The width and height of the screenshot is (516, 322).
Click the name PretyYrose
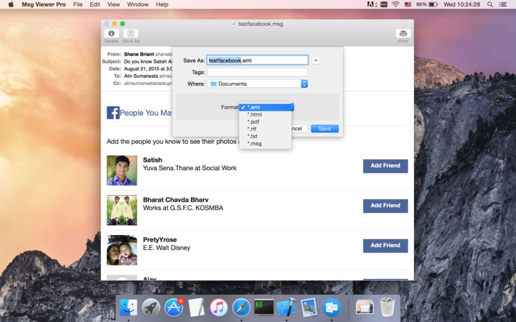159,240
